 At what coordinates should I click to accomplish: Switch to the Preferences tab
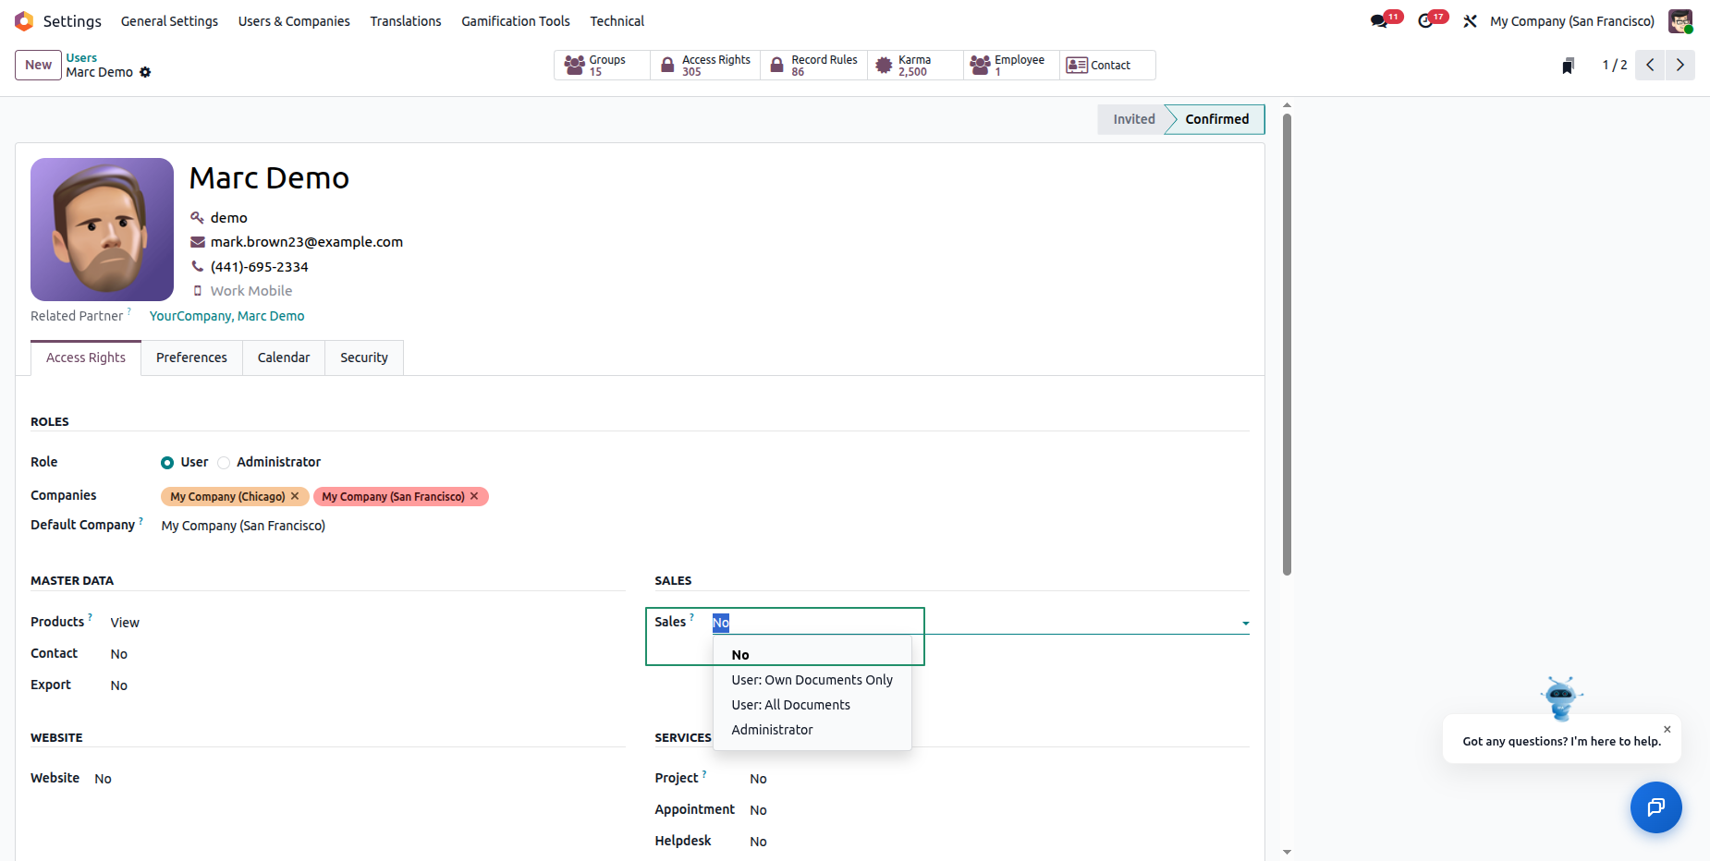[191, 358]
